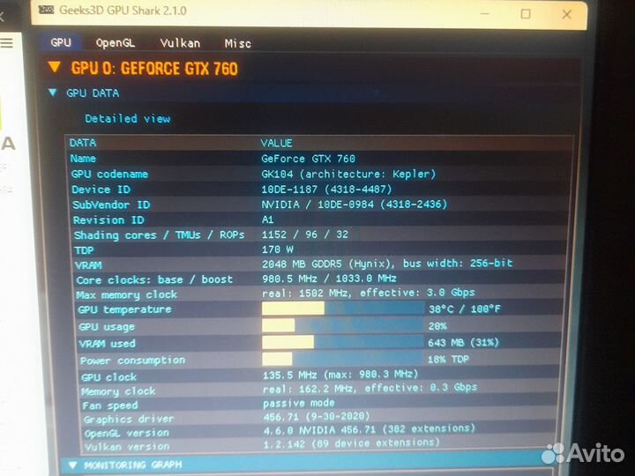Select the Vulkan version label

127,447
